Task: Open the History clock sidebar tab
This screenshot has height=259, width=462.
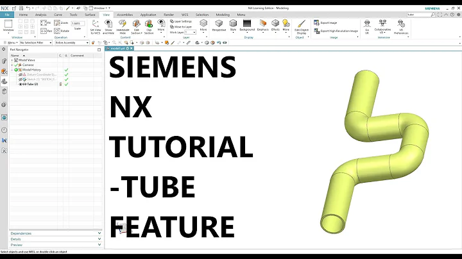Action: click(4, 130)
